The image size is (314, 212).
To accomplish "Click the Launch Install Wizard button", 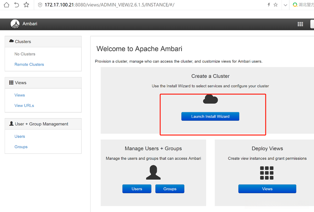I will click(210, 116).
